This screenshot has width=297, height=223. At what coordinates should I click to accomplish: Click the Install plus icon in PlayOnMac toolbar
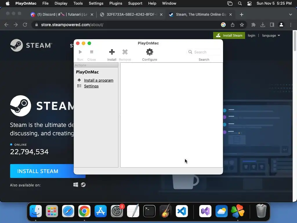(112, 52)
